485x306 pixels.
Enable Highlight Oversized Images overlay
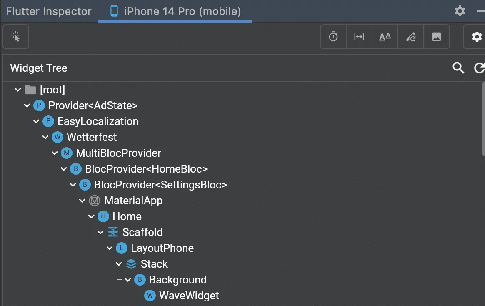click(437, 37)
